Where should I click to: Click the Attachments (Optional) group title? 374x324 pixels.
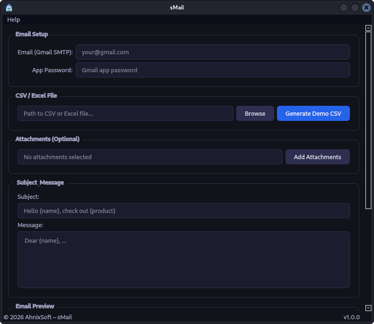click(47, 139)
